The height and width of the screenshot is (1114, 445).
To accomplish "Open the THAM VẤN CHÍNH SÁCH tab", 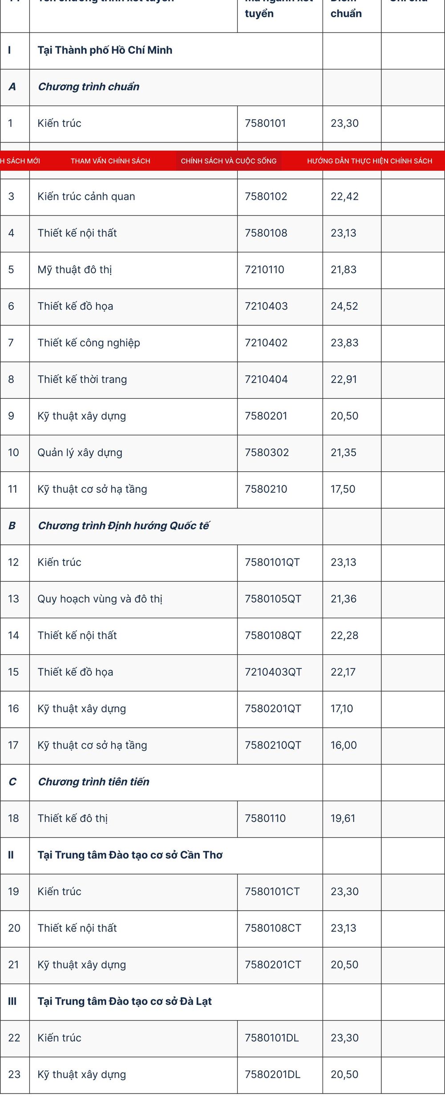I will pos(110,161).
